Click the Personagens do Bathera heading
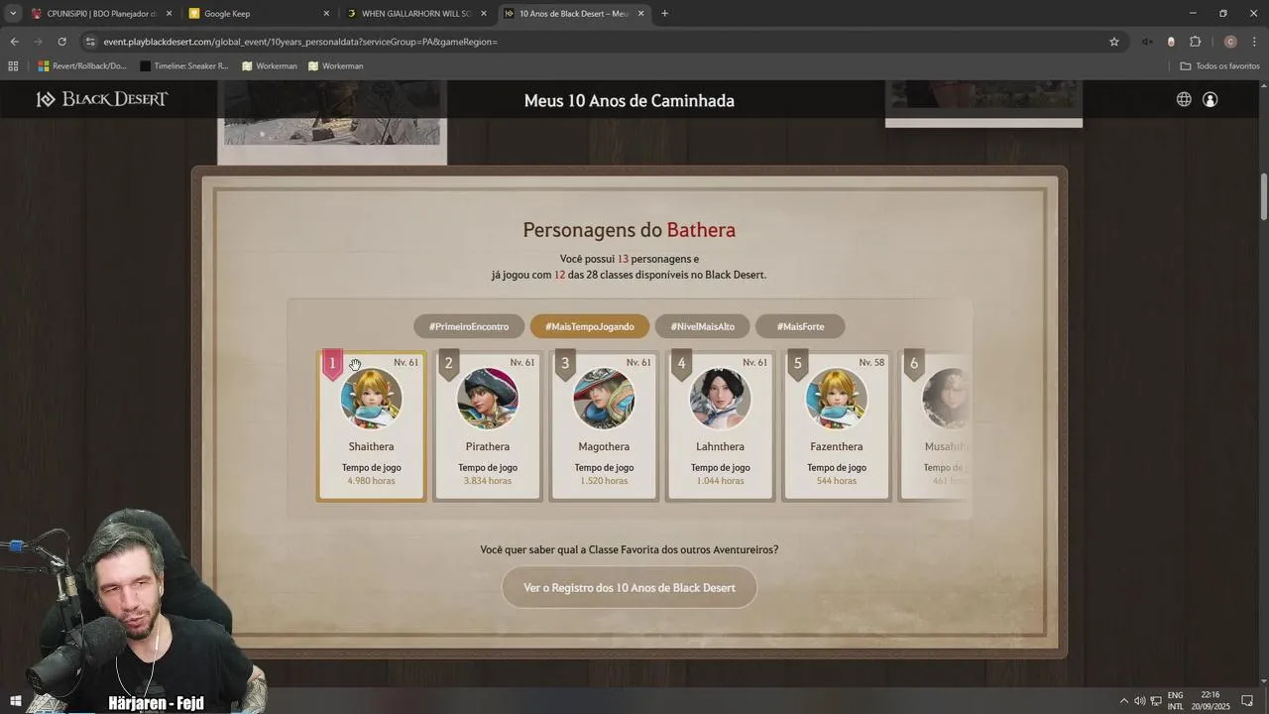 point(630,230)
